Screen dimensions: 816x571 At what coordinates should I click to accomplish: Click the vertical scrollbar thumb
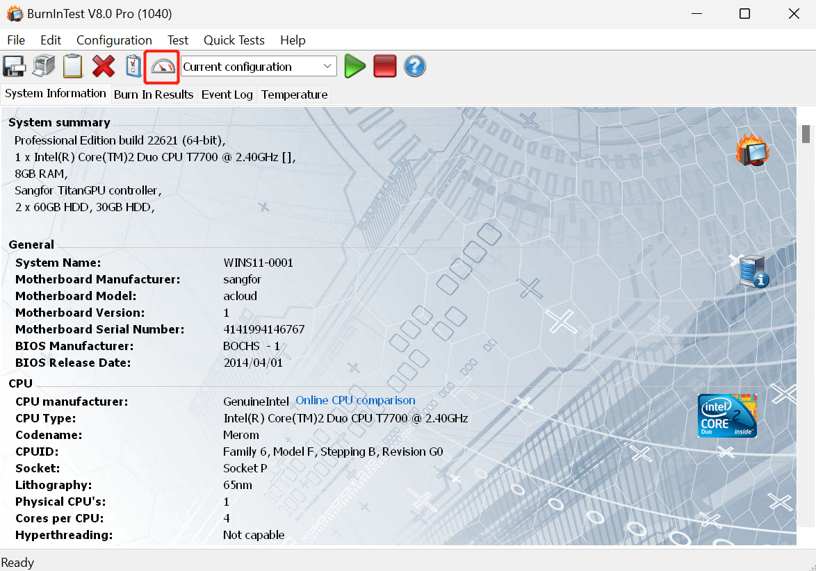coord(806,133)
